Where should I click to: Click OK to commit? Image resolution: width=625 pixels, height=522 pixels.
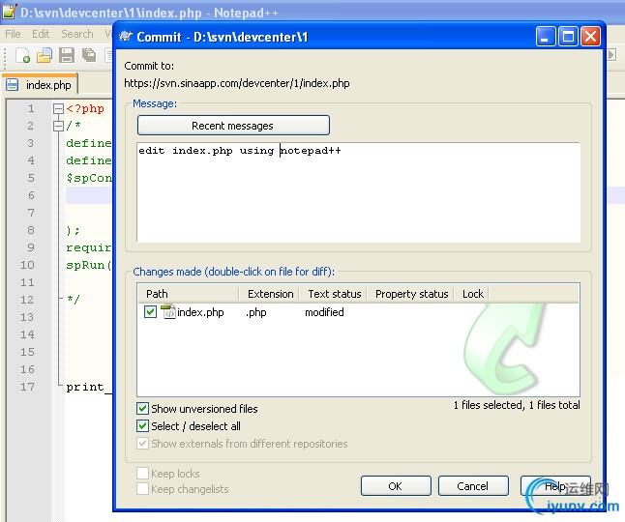click(x=396, y=486)
